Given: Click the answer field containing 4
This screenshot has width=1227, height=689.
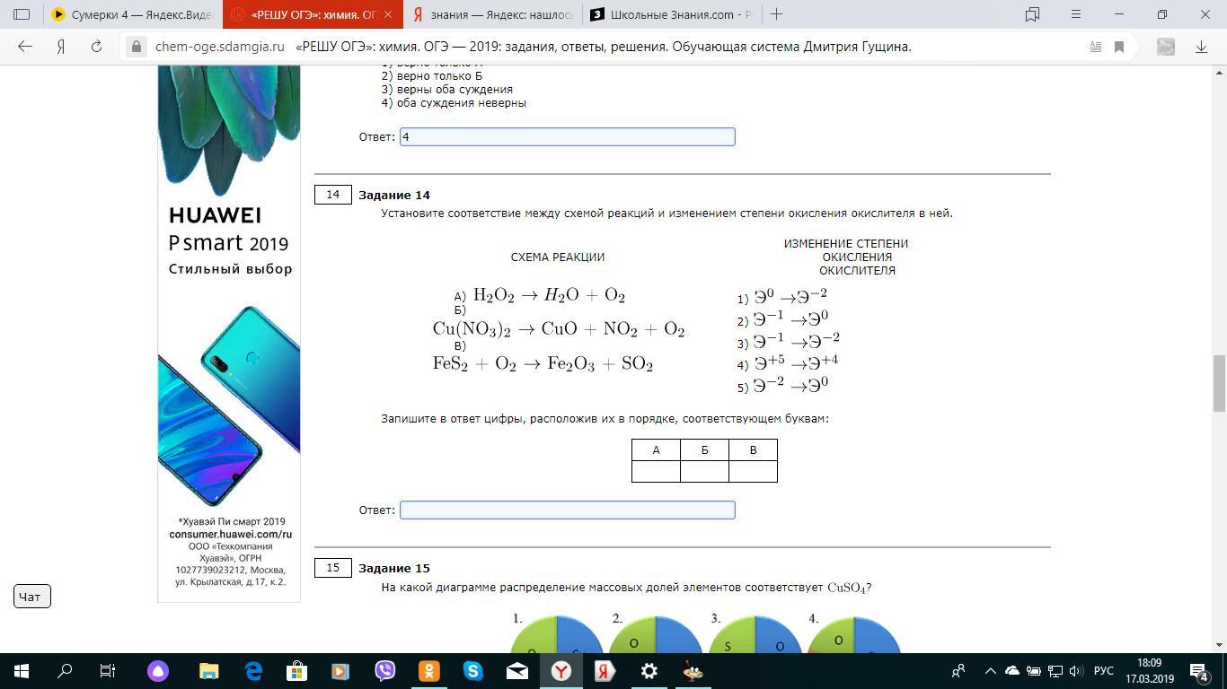Looking at the screenshot, I should click(568, 136).
